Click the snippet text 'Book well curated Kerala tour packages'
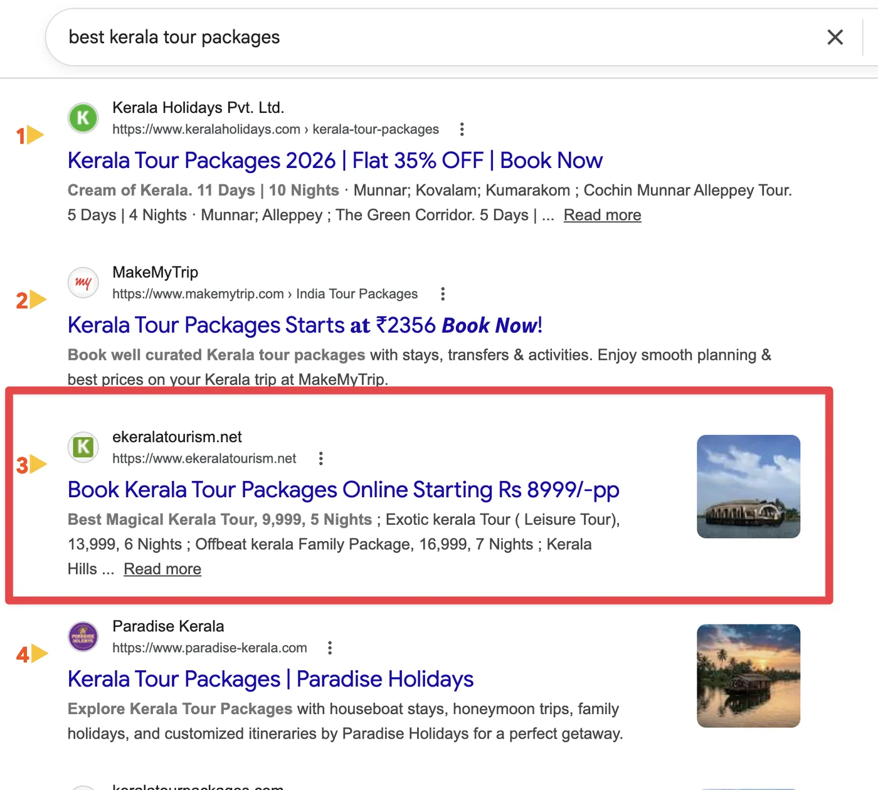Screen dimensions: 878x790 tap(216, 355)
